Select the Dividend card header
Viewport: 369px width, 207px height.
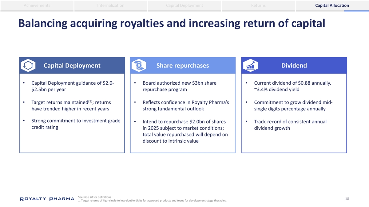[294, 65]
